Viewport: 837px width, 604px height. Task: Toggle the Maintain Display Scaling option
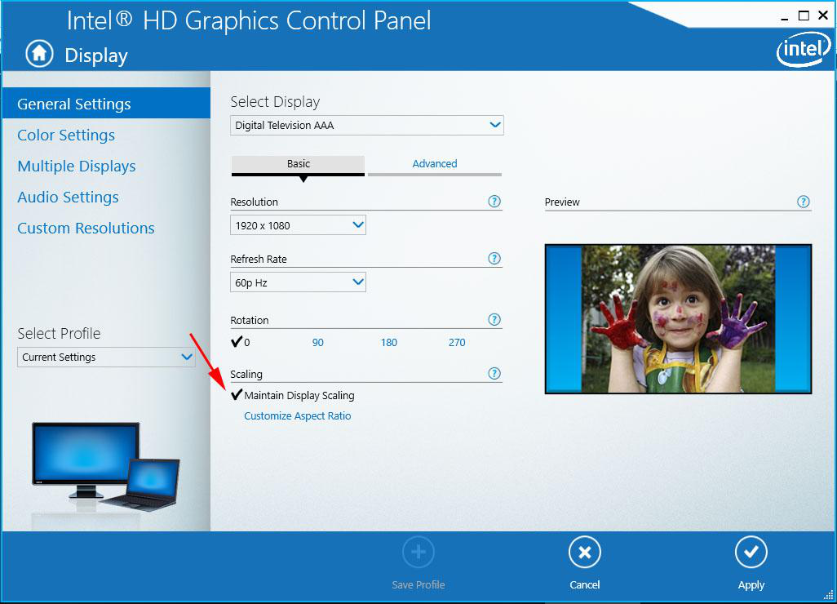point(293,395)
